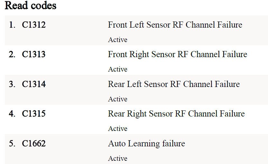The image size is (268, 164).
Task: Click Front Right Sensor RF Channel Failure
Action: point(178,55)
